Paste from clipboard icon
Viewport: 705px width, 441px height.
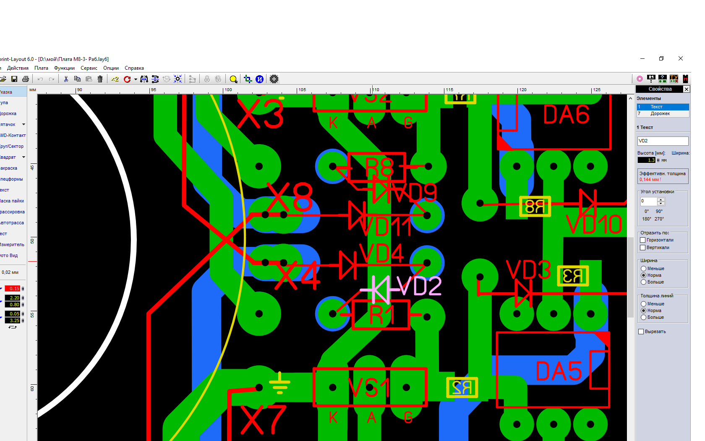(89, 79)
